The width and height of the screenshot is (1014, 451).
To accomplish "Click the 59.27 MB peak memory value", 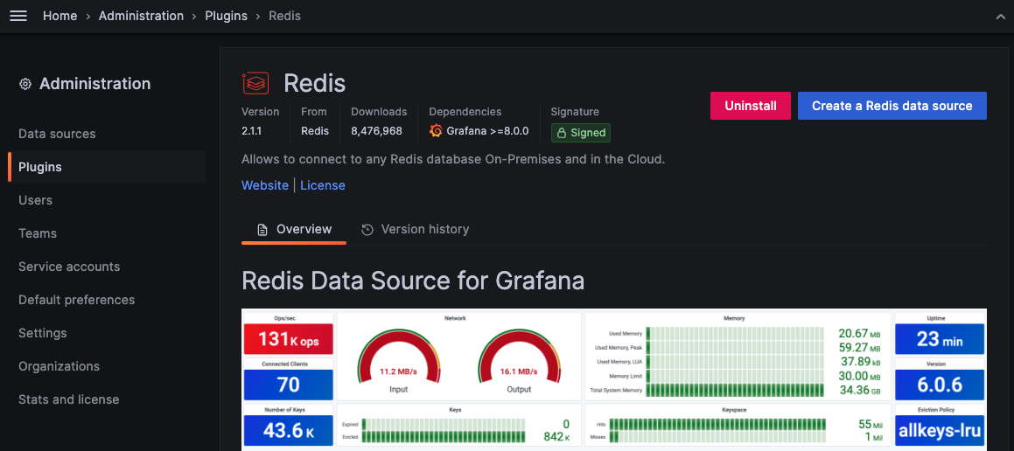I will (x=859, y=348).
